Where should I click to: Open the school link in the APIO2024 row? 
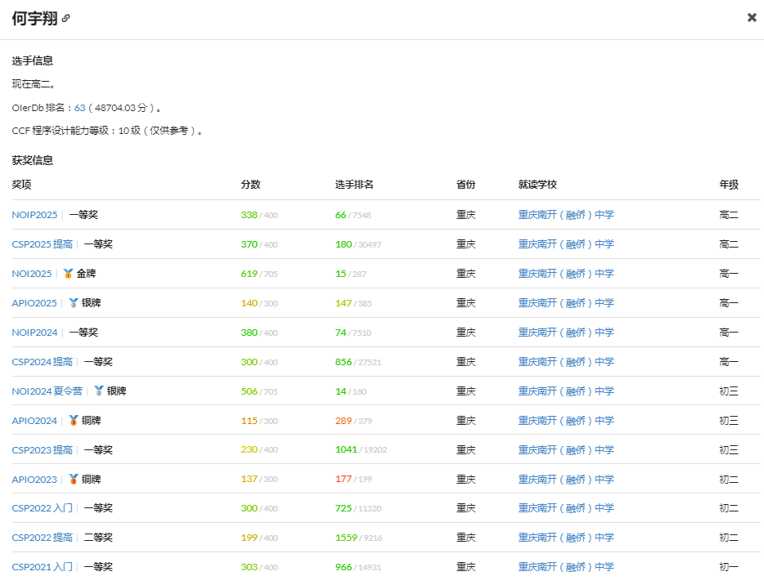(x=565, y=420)
